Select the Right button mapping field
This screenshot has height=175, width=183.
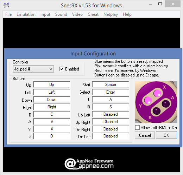coord(52,107)
